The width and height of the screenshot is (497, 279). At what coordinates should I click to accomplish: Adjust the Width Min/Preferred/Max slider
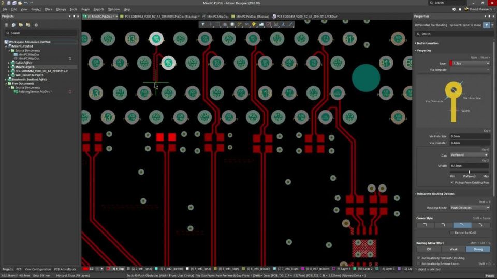click(470, 172)
